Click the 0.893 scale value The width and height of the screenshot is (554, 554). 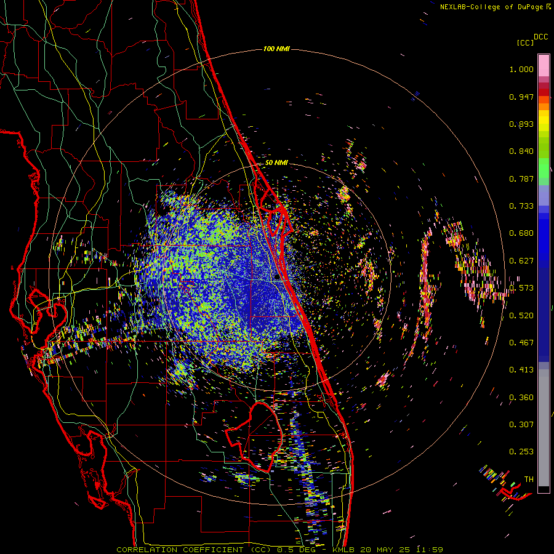click(521, 124)
